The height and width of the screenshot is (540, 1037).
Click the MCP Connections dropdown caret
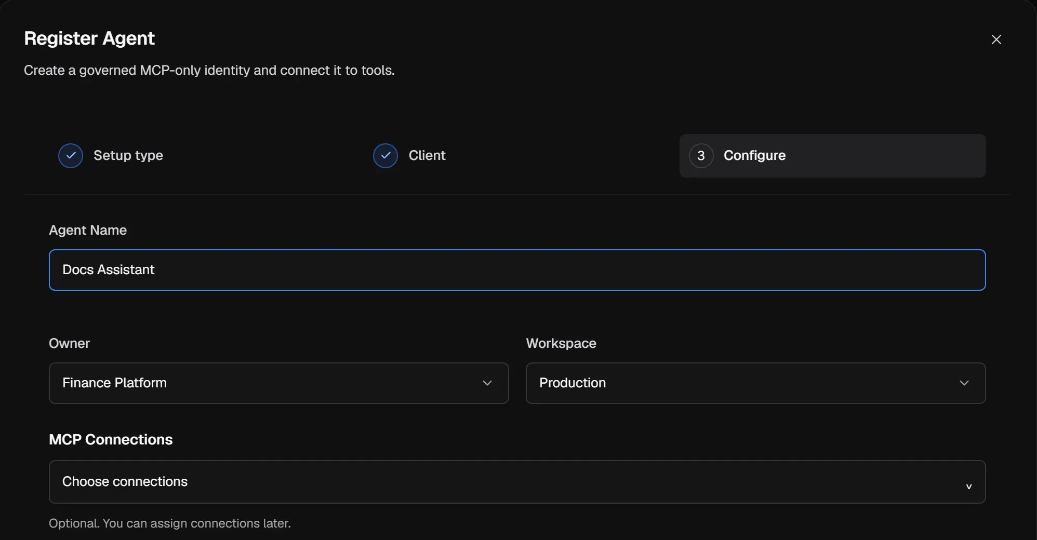click(969, 487)
